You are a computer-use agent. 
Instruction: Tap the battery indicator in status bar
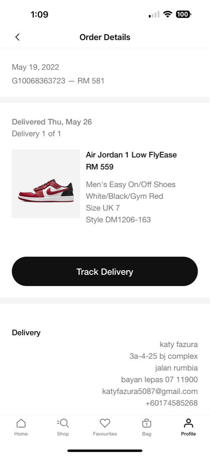click(183, 14)
